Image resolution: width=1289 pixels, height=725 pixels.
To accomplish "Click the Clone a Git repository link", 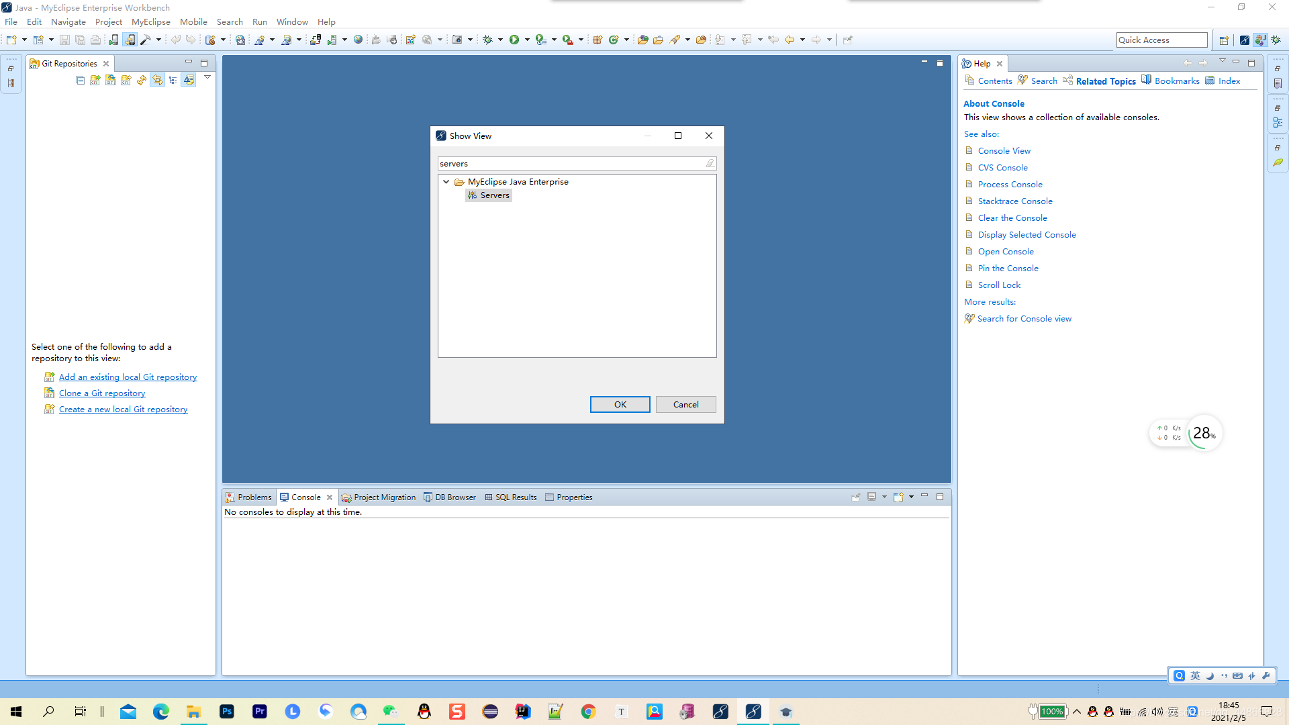I will tap(102, 393).
